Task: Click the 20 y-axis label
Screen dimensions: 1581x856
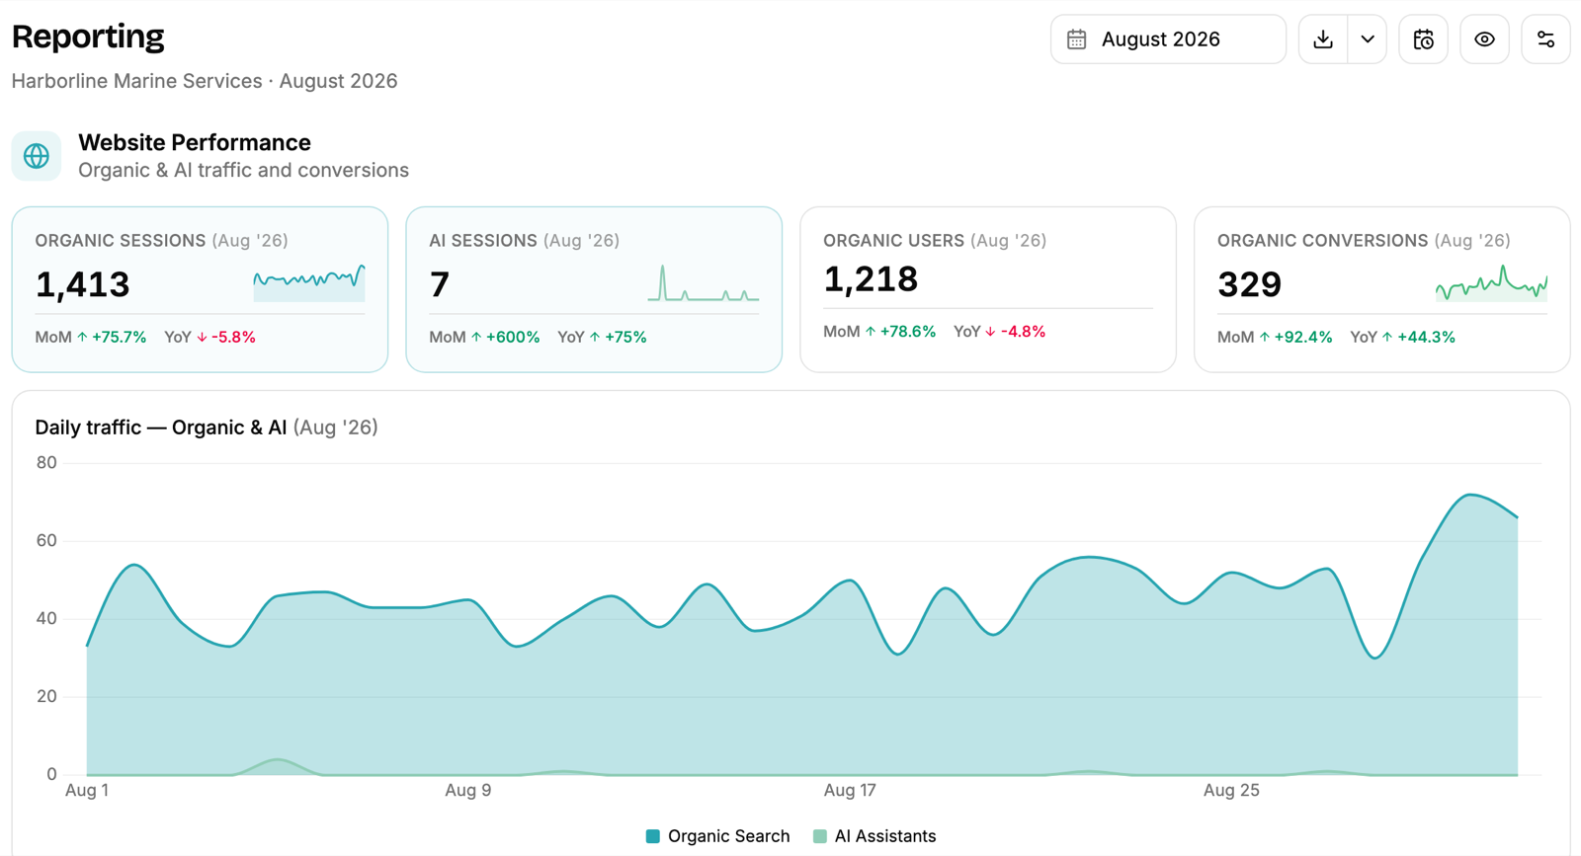Action: 46,696
